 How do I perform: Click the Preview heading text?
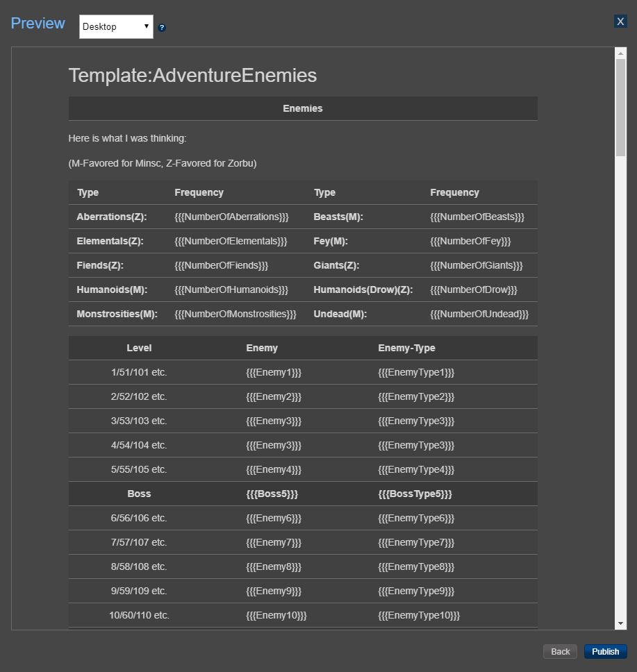(x=38, y=23)
